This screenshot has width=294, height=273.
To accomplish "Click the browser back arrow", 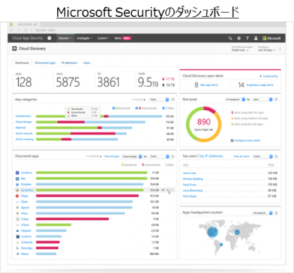I will 12,30.
